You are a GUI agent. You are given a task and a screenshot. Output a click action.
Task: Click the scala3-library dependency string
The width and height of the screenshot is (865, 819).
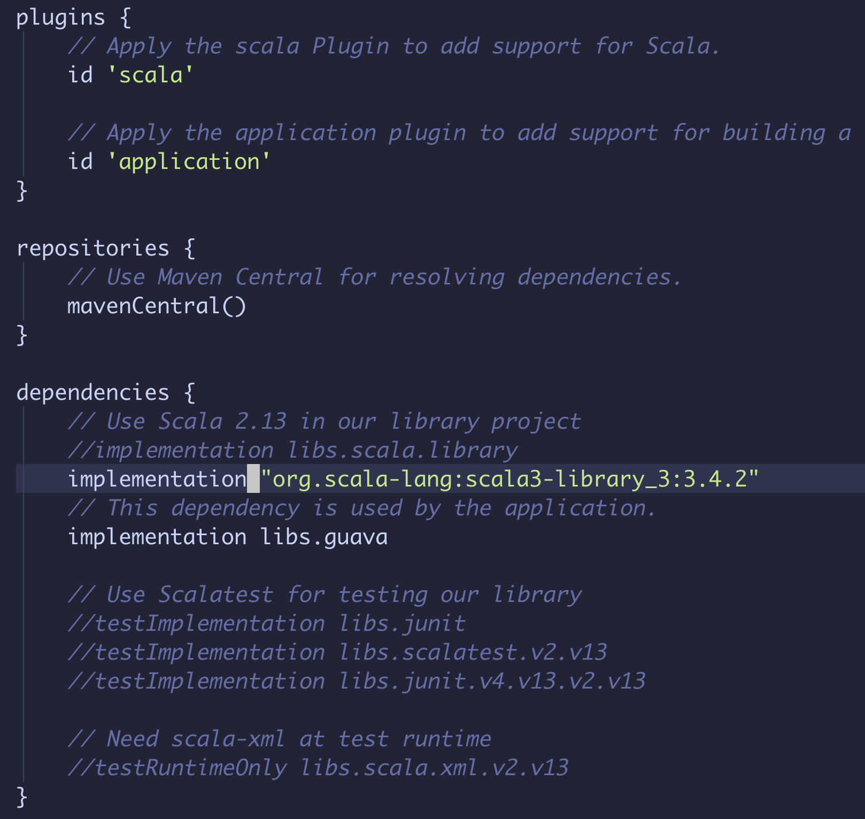509,479
